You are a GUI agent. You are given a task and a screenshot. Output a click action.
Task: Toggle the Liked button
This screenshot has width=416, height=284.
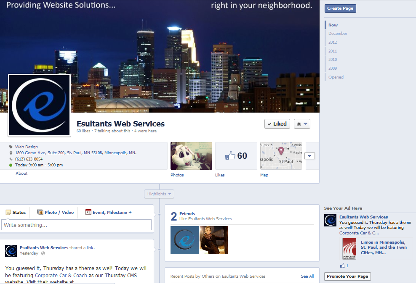click(x=277, y=124)
